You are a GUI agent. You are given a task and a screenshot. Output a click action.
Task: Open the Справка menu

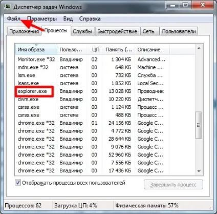[x=90, y=18]
